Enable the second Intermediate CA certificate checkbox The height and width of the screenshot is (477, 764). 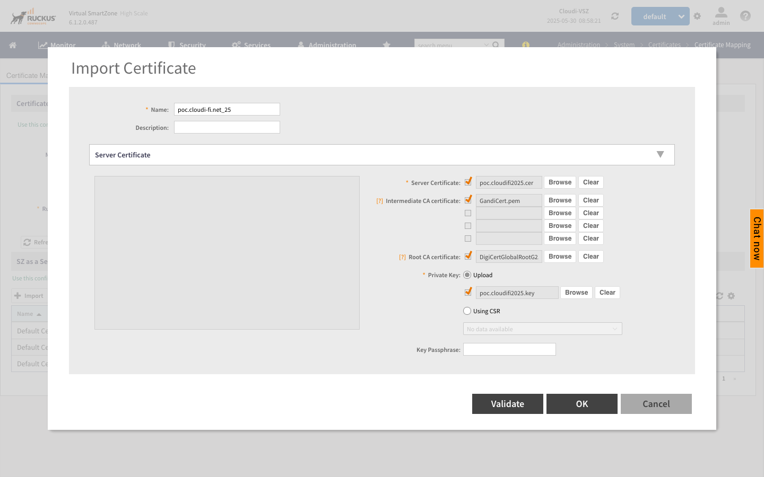click(468, 213)
